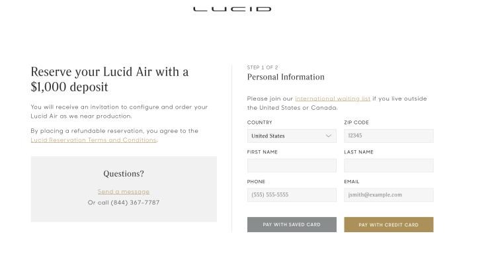Select the empty First Name input box
Screen dimensions: 492x256
pos(292,165)
